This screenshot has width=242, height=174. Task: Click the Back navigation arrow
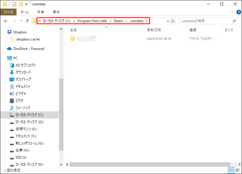tap(6, 21)
